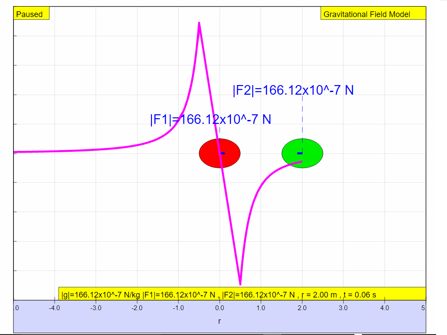Click the Paused status label
The image size is (447, 335).
(30, 14)
